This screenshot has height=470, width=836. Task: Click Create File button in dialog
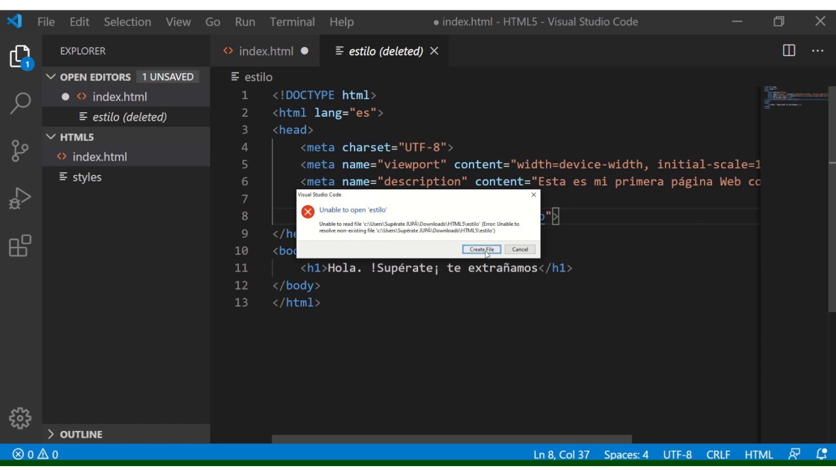[x=482, y=249]
